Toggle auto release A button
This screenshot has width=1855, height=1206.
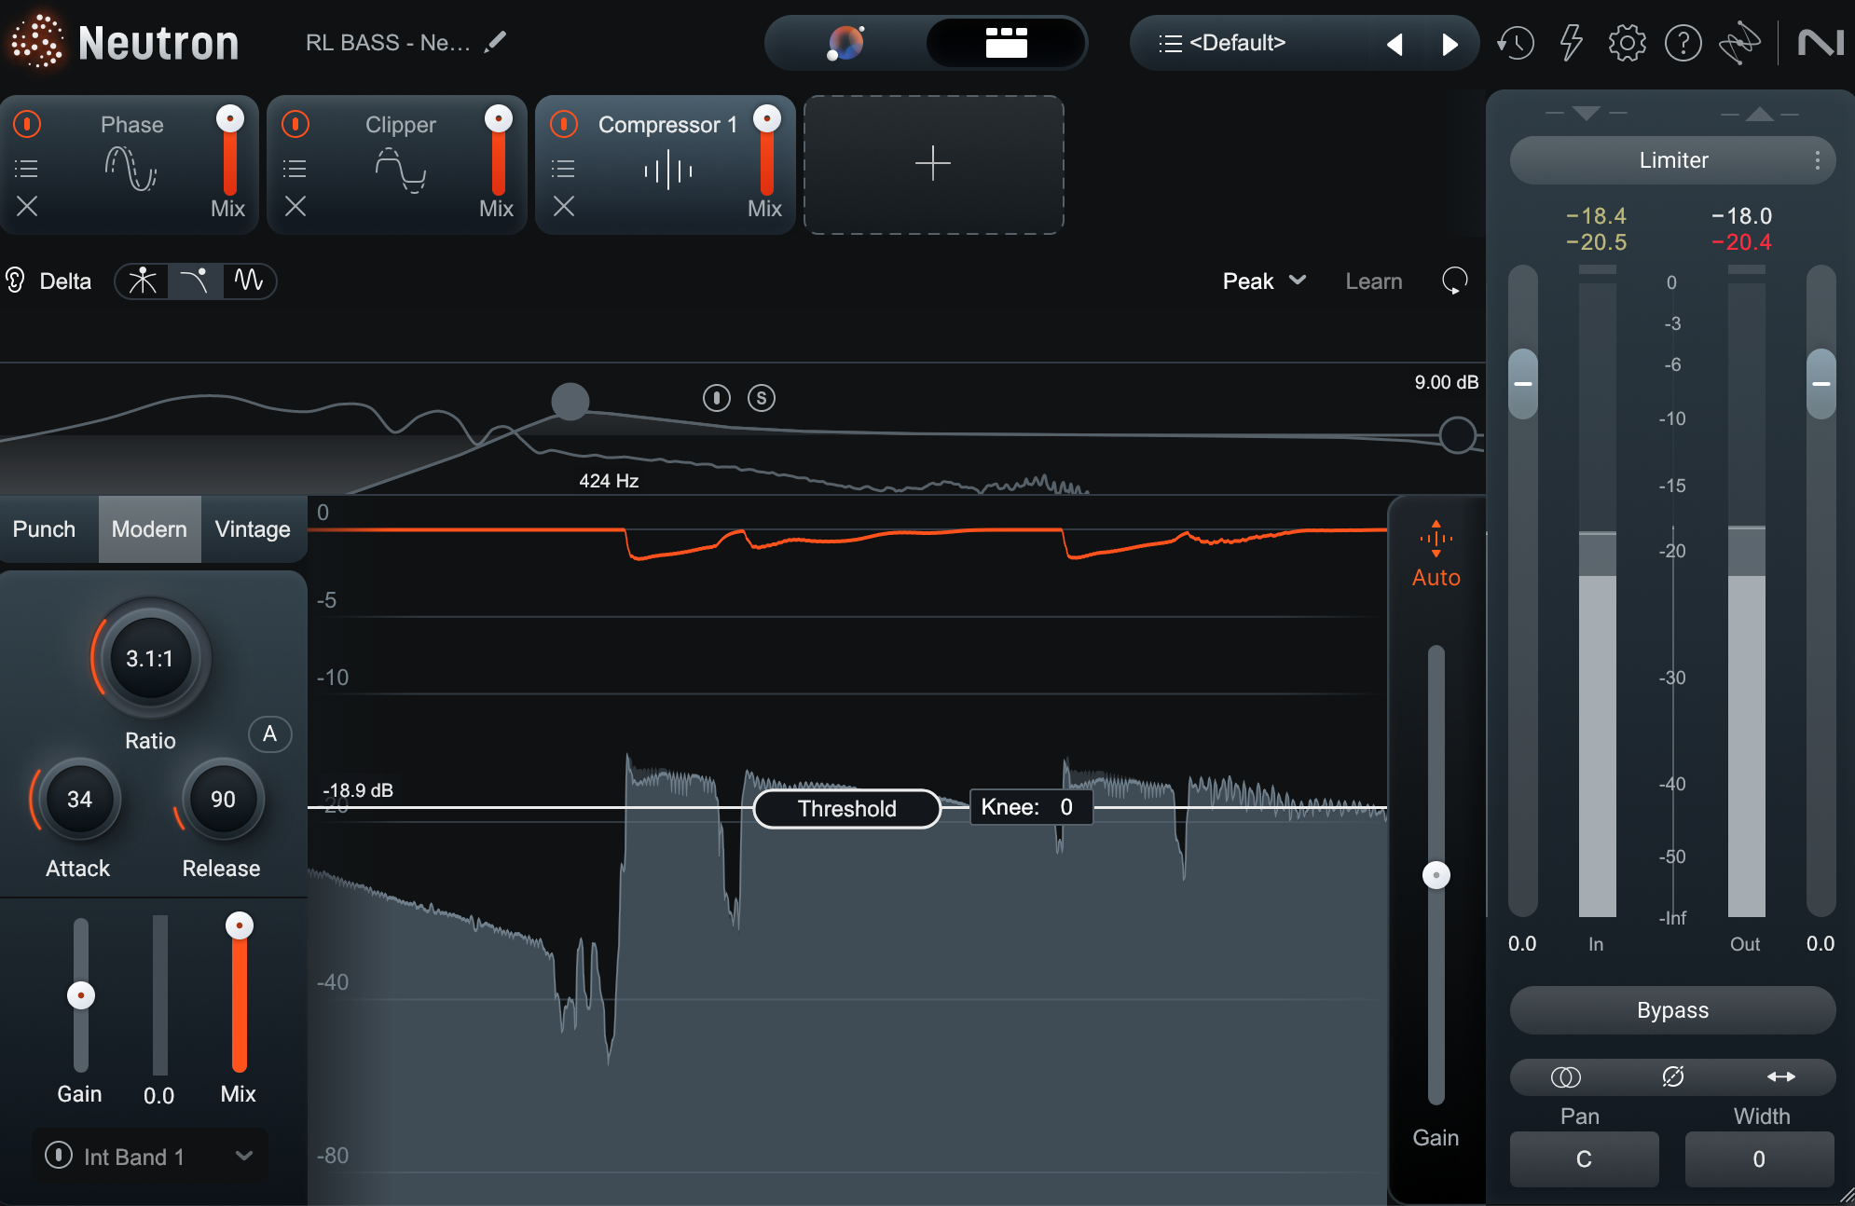269,734
